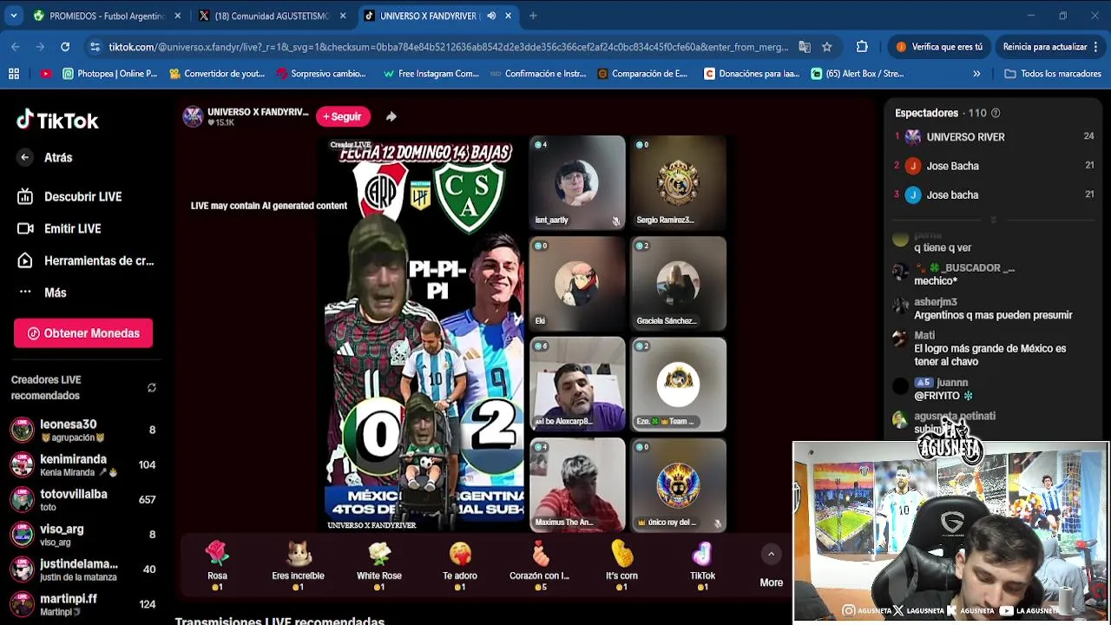The width and height of the screenshot is (1111, 625).
Task: Open the TikTok logo home link
Action: point(57,121)
